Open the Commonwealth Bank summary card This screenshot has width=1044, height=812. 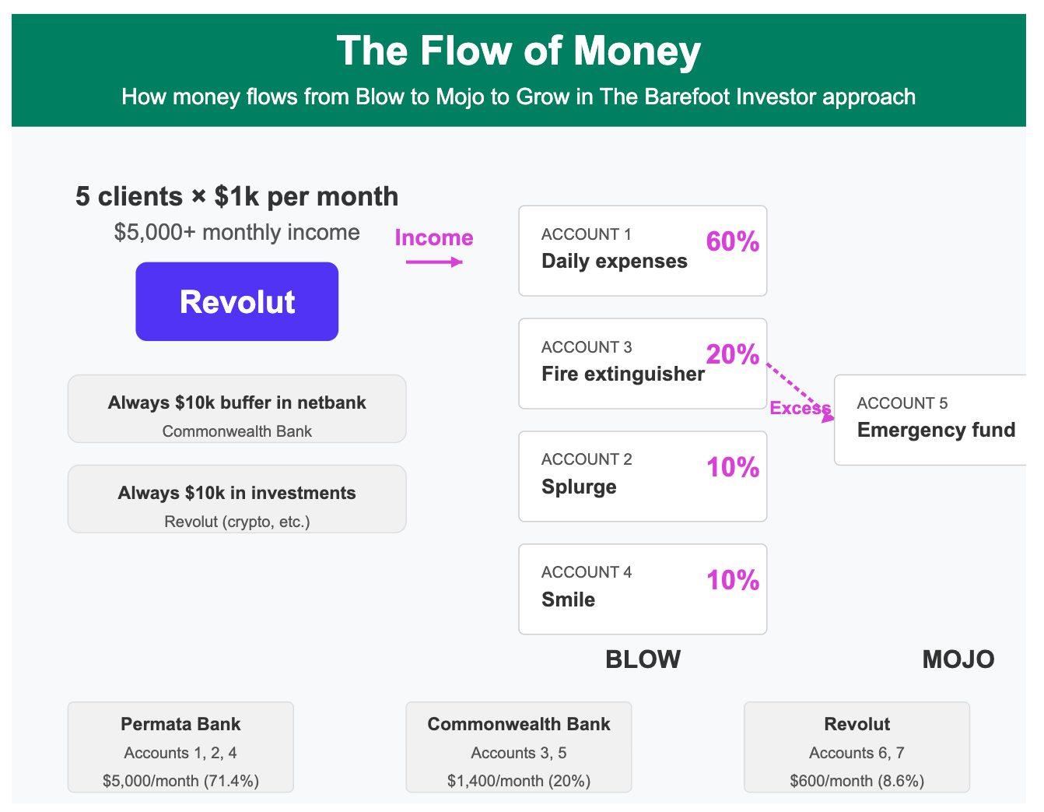[519, 747]
